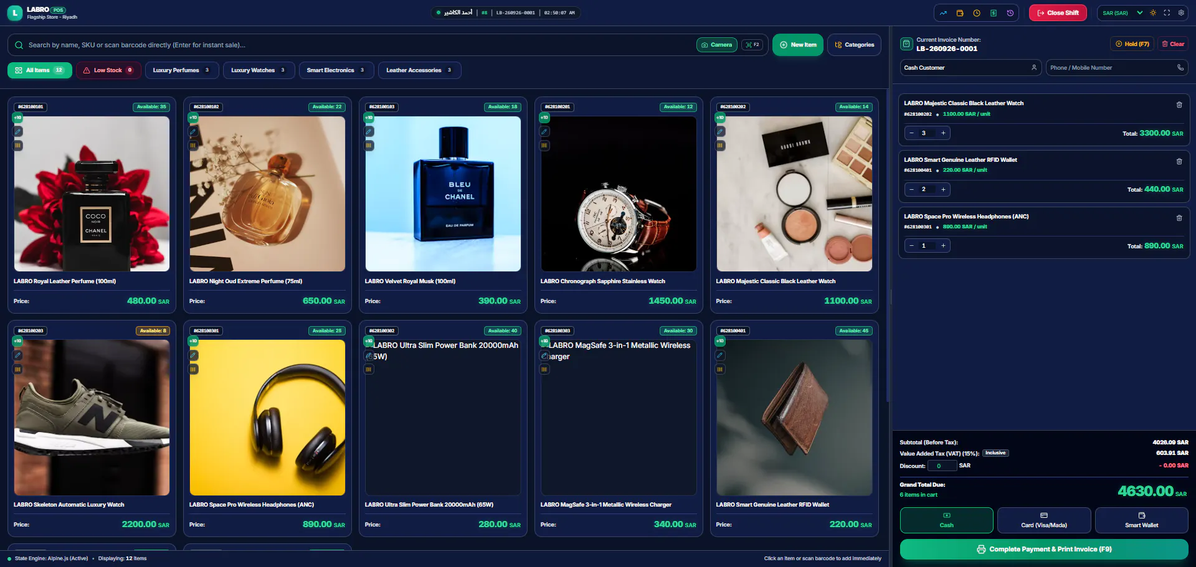Viewport: 1196px width, 567px height.
Task: Click the '6 items in cart' text
Action: click(x=918, y=495)
